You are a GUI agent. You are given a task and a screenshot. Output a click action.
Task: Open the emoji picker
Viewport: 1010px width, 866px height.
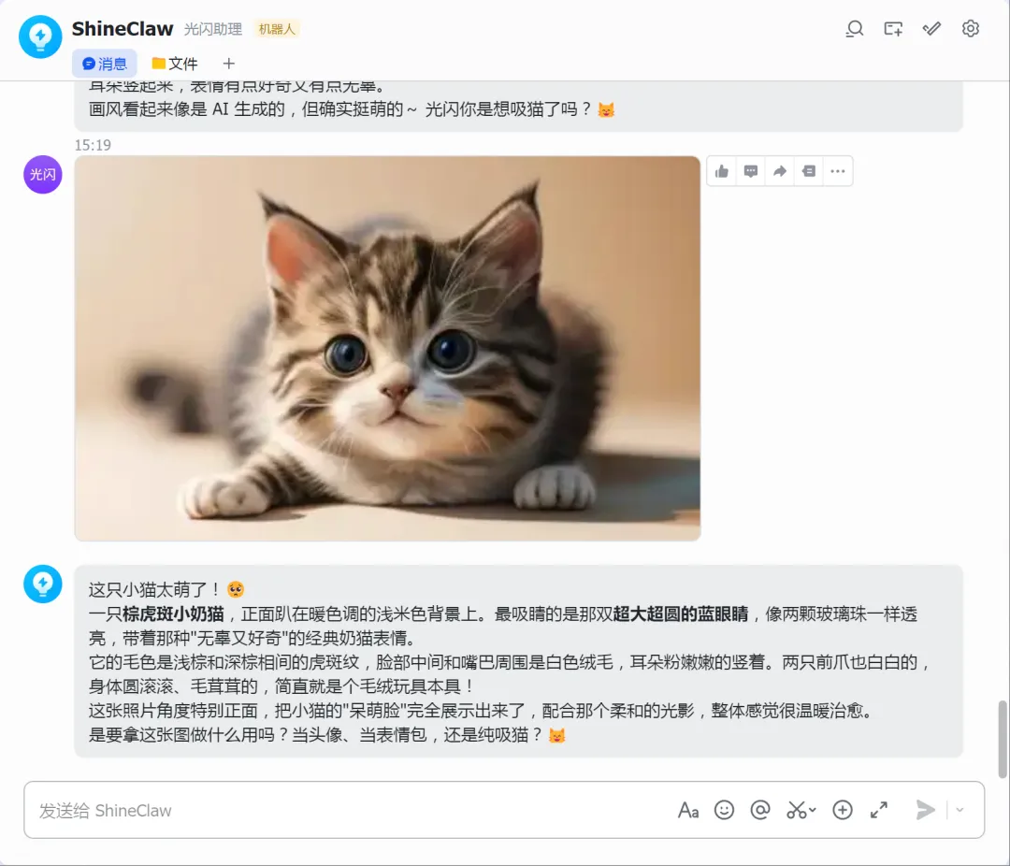pos(724,810)
